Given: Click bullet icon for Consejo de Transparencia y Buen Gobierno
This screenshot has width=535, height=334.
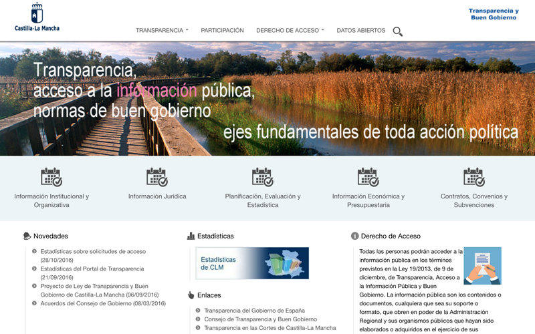Looking at the screenshot, I should click(198, 319).
